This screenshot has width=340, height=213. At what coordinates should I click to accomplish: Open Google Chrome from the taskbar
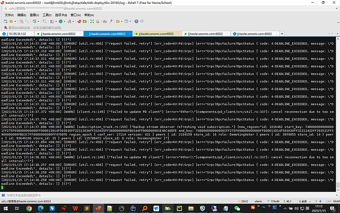pos(29,209)
